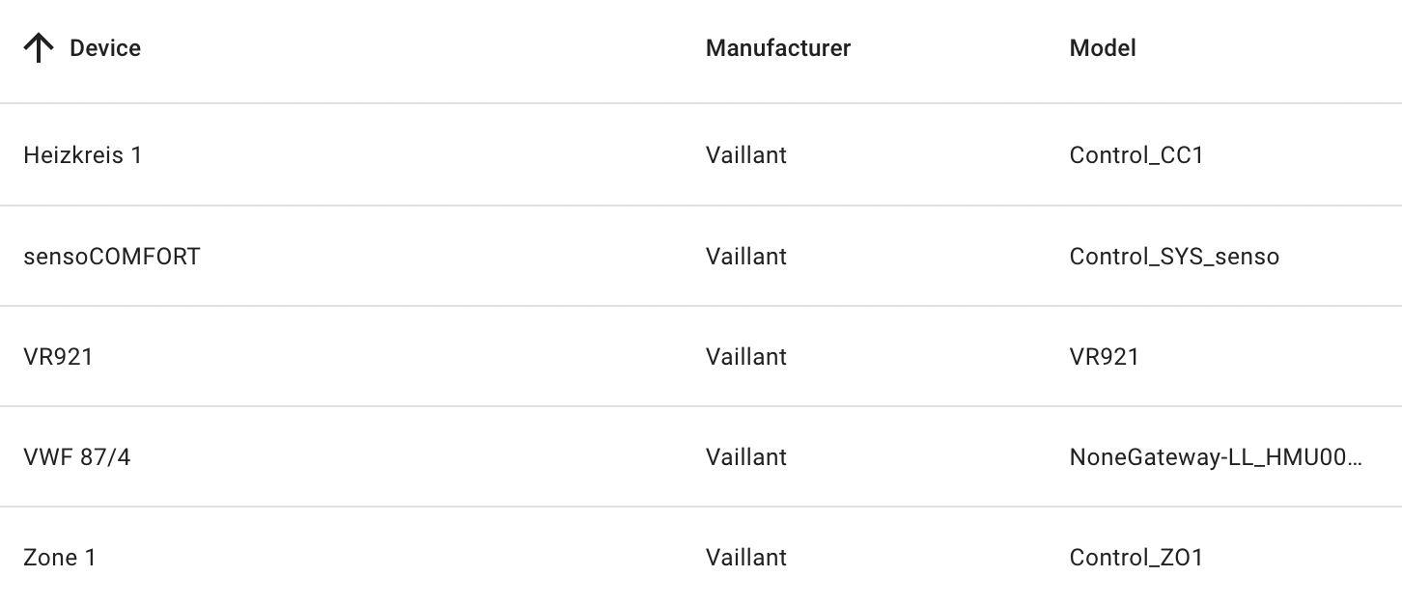Open the sensoCOMFORT device entry
The width and height of the screenshot is (1402, 604).
[x=111, y=256]
